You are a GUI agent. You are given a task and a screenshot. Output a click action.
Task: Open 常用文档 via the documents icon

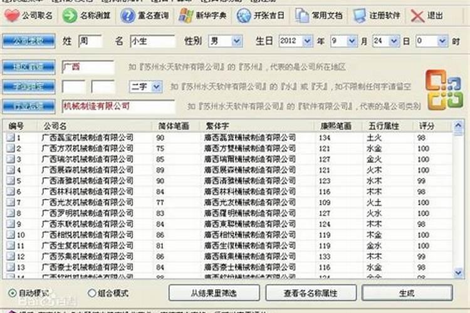(x=302, y=16)
